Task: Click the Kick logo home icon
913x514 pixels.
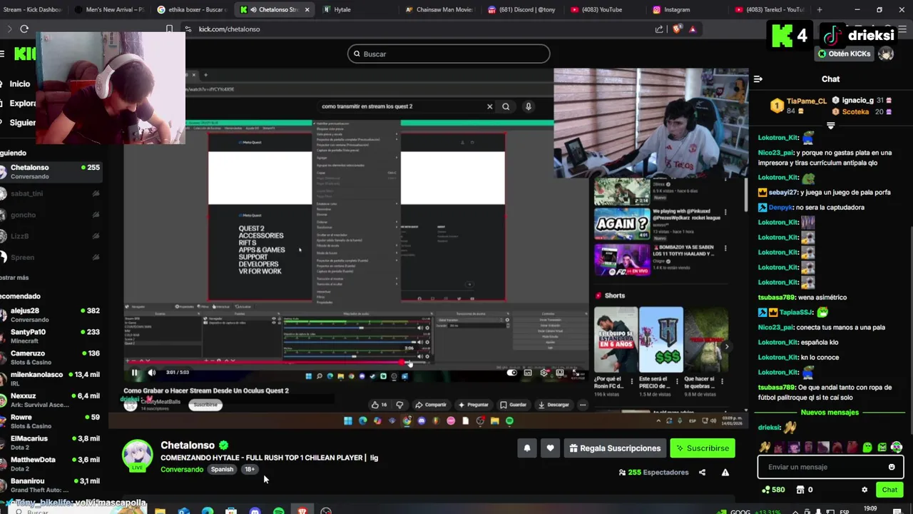Action: [x=24, y=54]
